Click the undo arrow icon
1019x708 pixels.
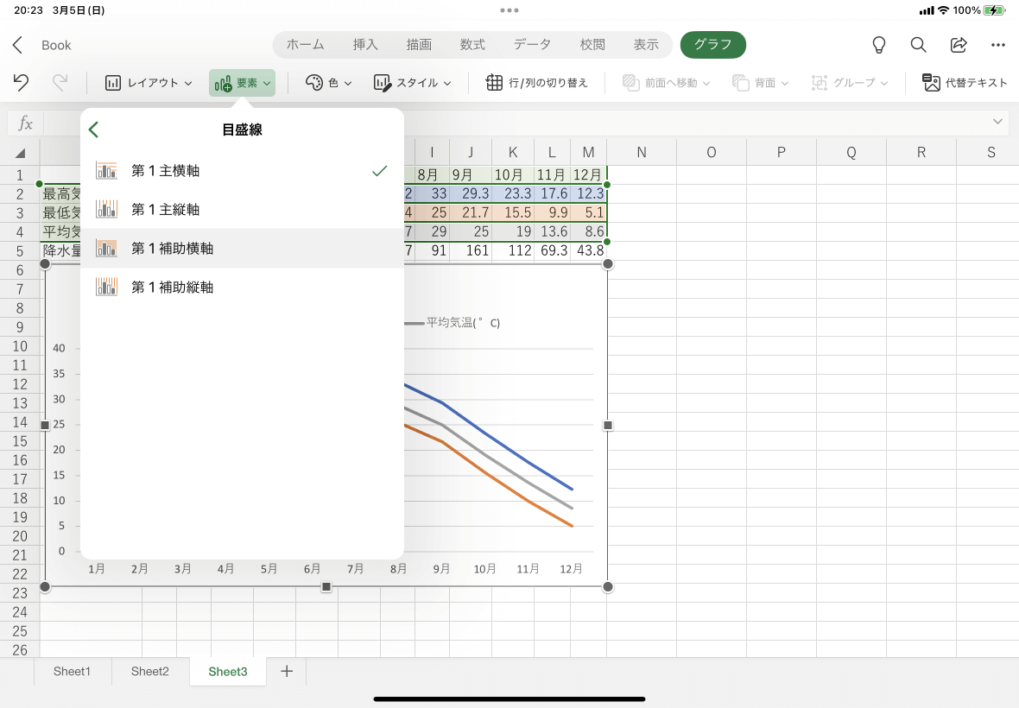click(21, 83)
